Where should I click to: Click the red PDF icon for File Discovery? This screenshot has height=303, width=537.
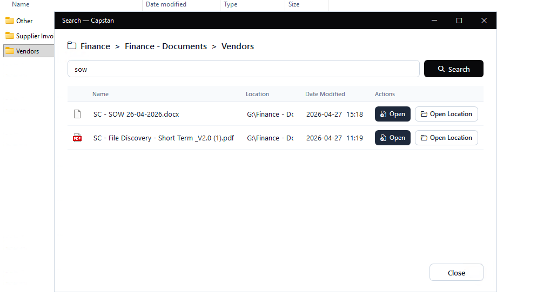click(x=77, y=138)
